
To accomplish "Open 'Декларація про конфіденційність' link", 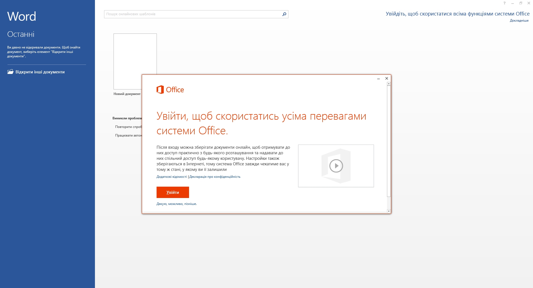I will click(215, 177).
